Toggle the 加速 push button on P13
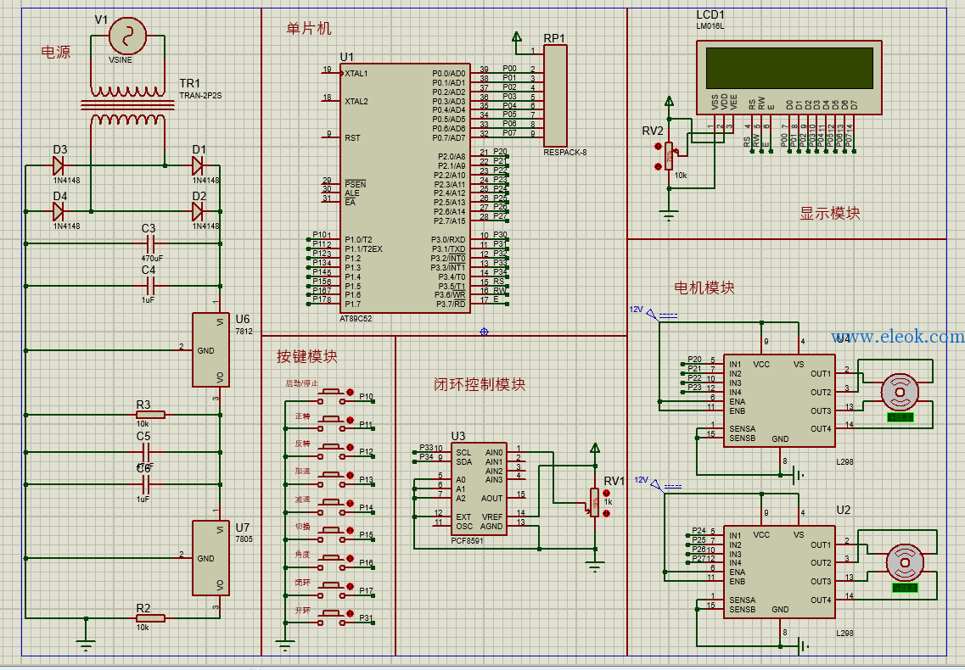The image size is (965, 670). click(333, 477)
